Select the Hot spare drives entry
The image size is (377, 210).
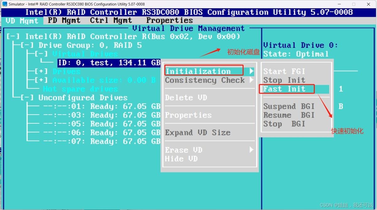click(80, 89)
